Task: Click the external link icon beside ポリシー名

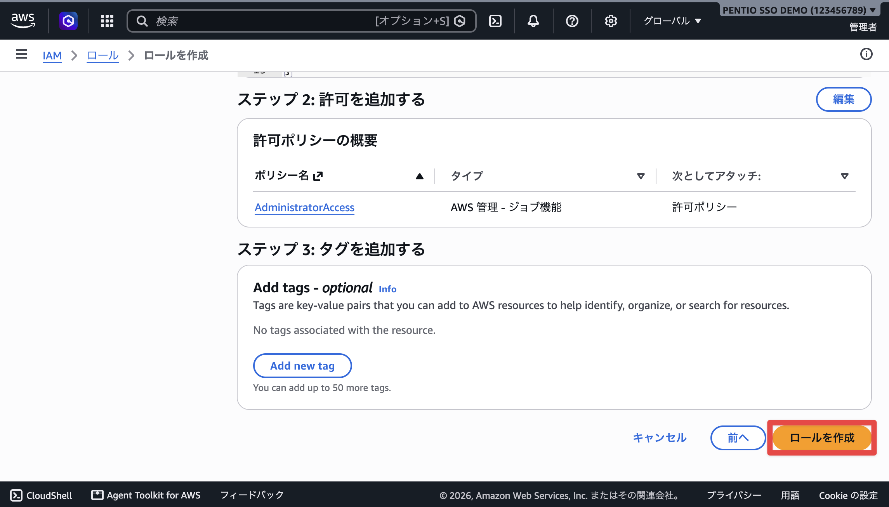Action: [318, 176]
